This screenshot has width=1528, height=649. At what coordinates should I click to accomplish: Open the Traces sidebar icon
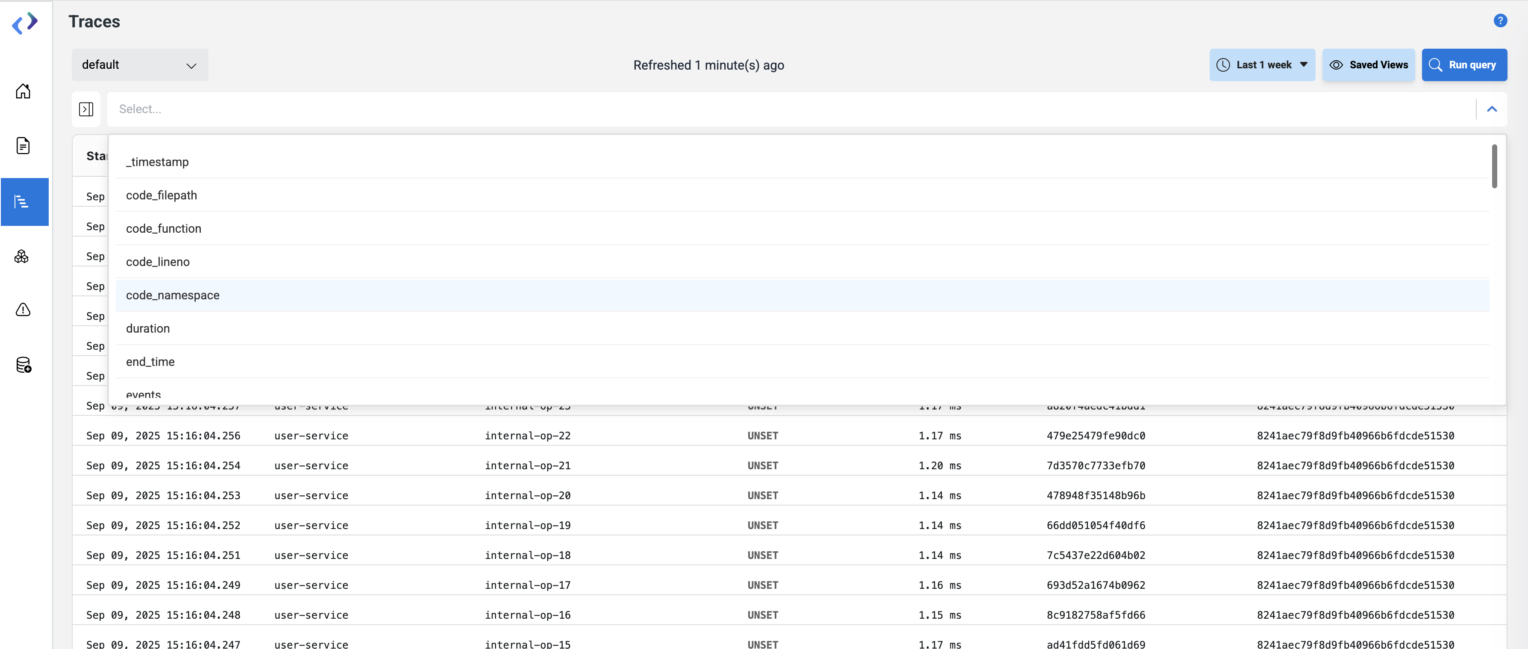(23, 202)
